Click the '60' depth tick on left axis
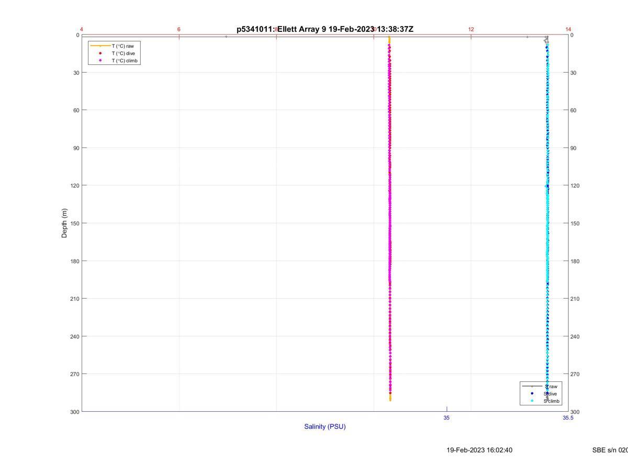628x463 pixels. pyautogui.click(x=76, y=110)
